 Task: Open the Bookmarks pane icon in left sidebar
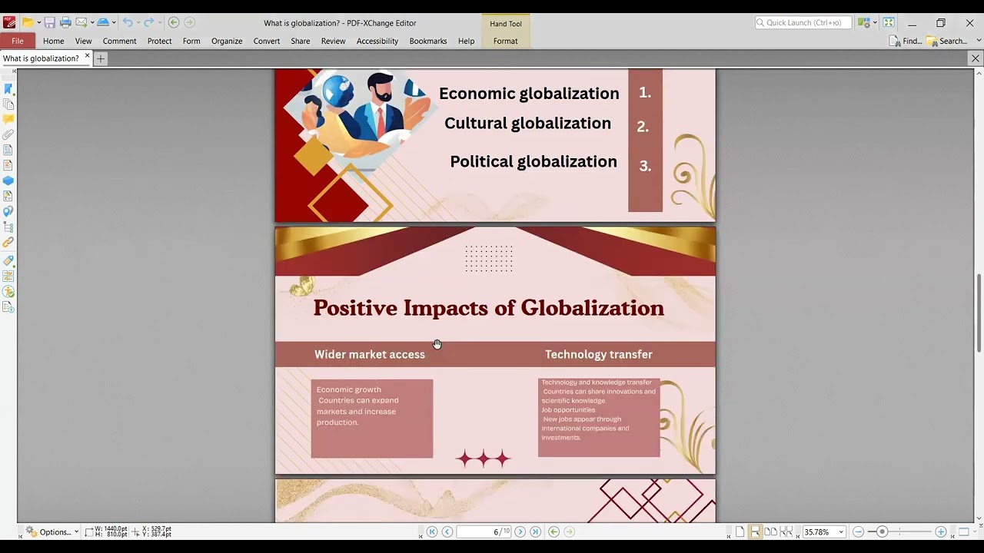click(x=8, y=89)
